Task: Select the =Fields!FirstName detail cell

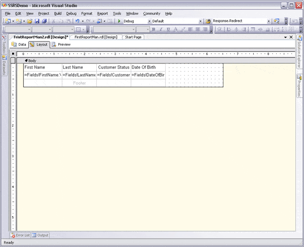Action: [x=43, y=75]
